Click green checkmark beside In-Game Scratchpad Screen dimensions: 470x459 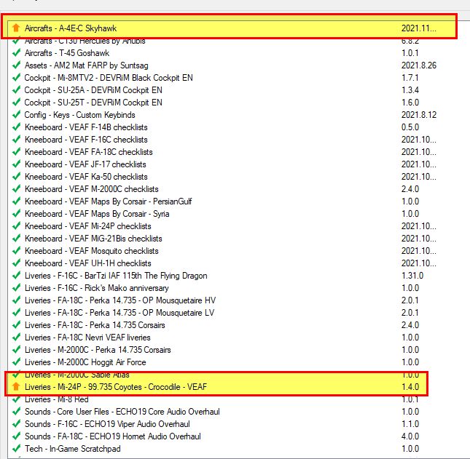[17, 449]
